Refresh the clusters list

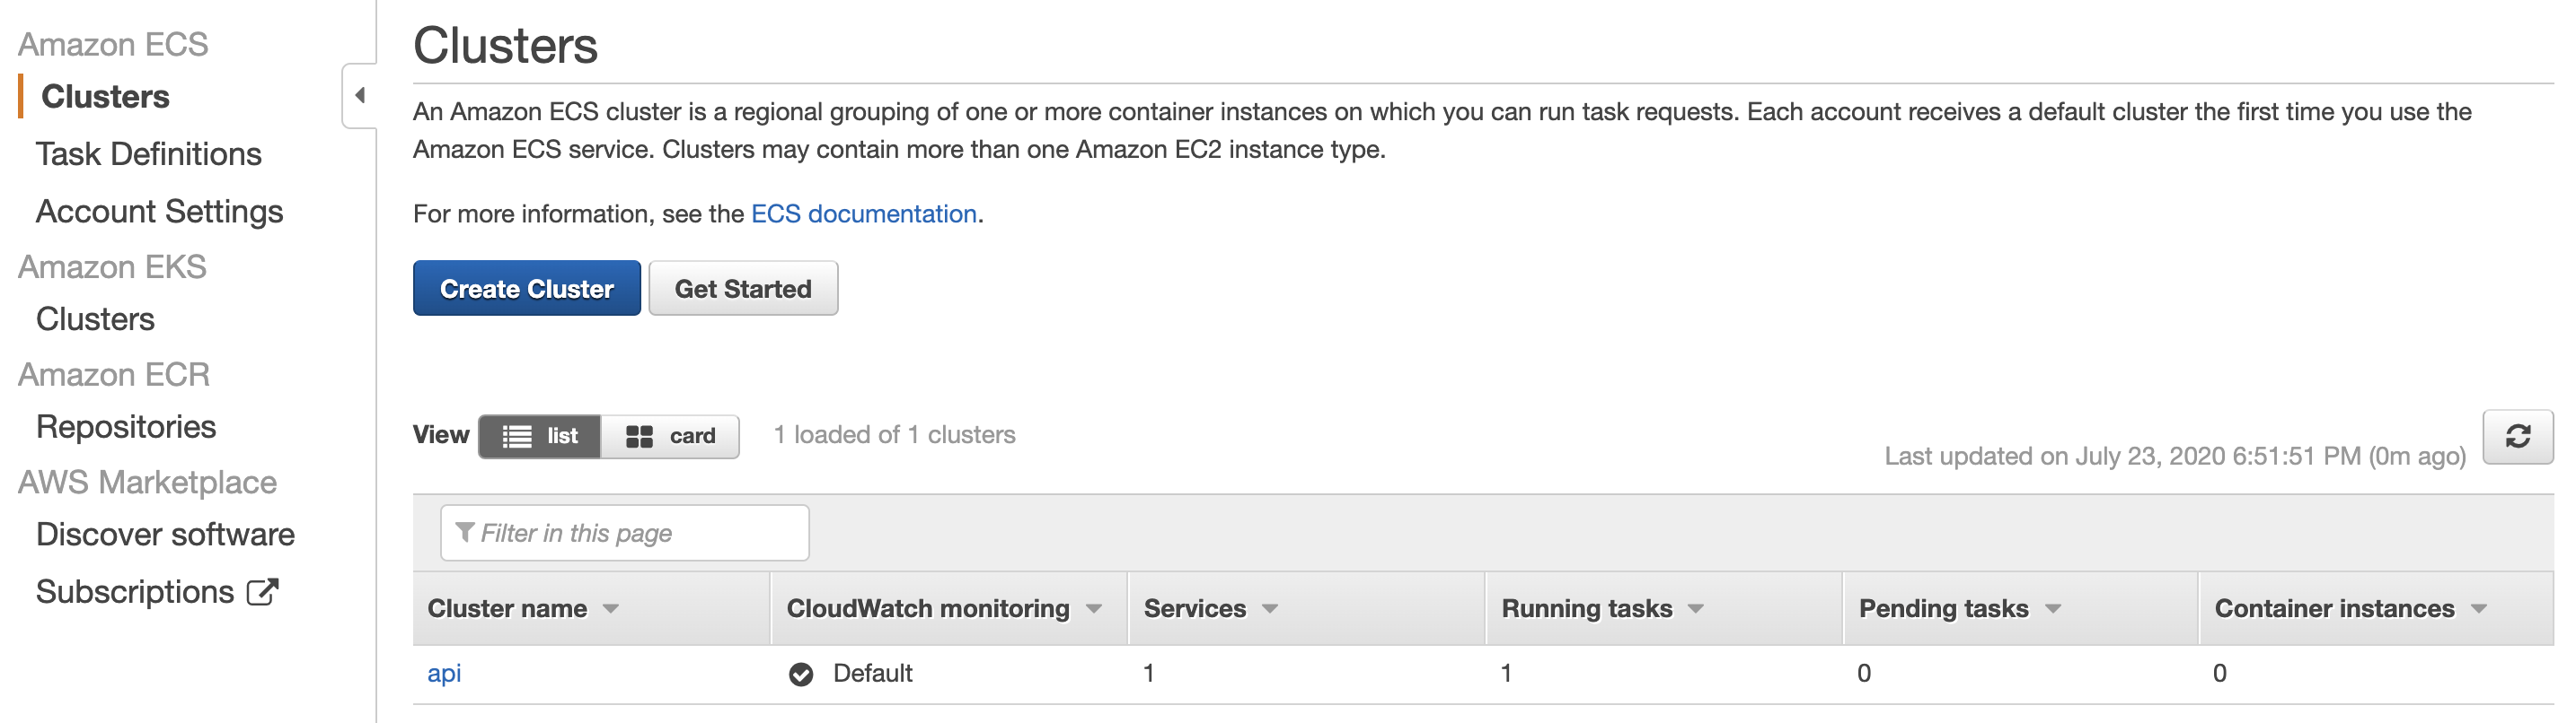pos(2517,436)
